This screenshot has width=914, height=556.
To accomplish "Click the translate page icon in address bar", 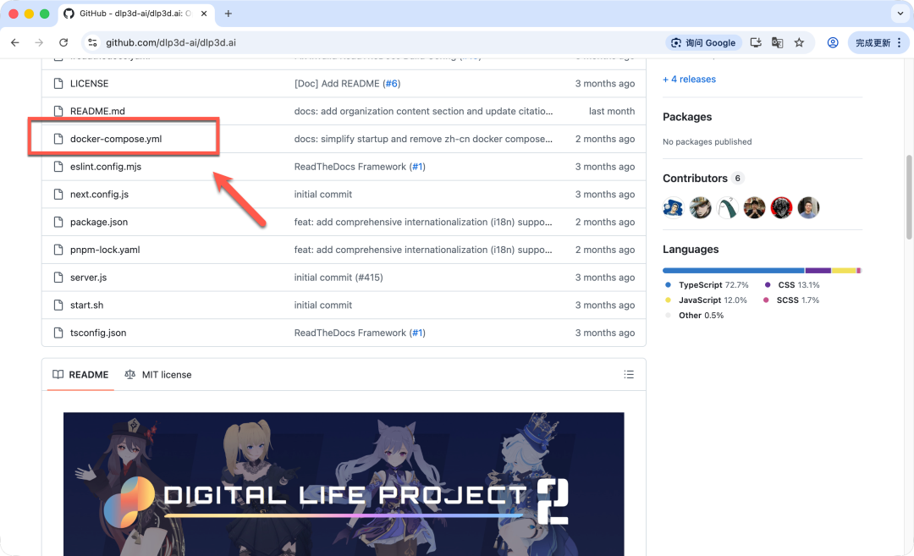I will click(x=777, y=42).
